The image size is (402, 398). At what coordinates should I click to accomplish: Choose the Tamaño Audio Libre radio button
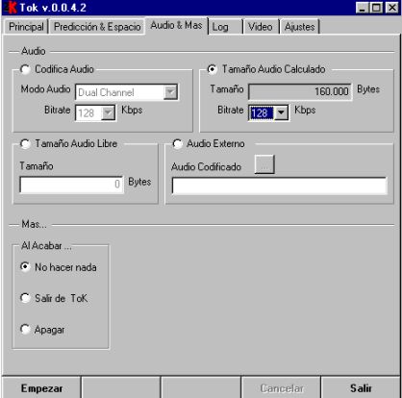pos(25,144)
